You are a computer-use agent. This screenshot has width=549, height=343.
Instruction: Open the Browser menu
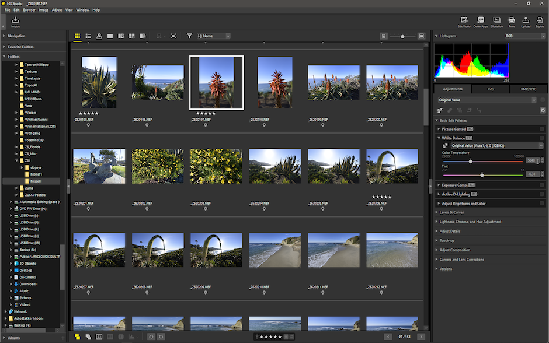pos(29,10)
